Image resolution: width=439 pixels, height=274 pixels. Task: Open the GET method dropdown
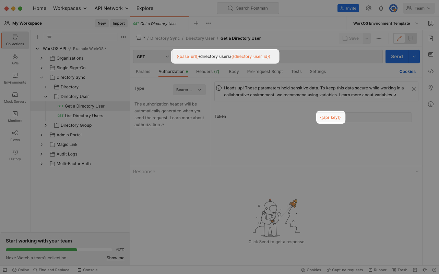pos(152,56)
